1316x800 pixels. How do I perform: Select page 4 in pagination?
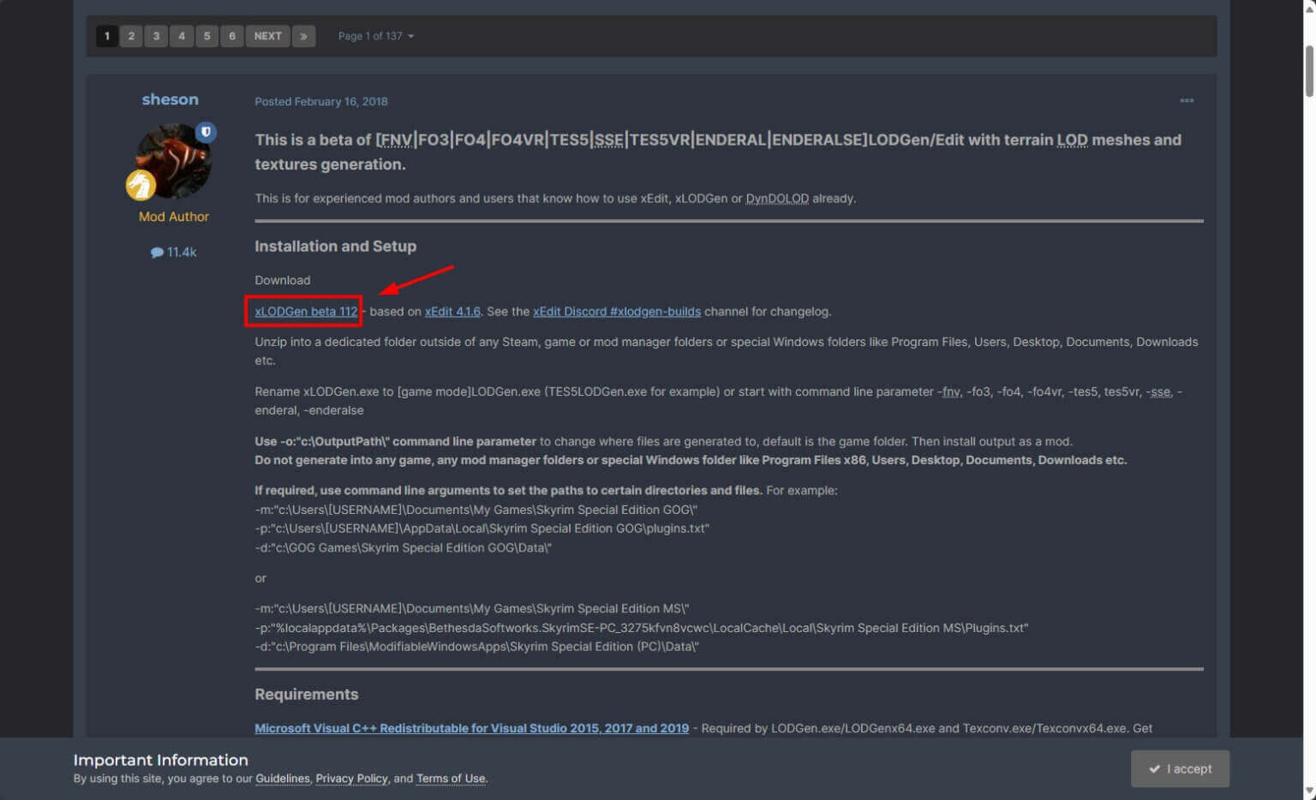[182, 36]
